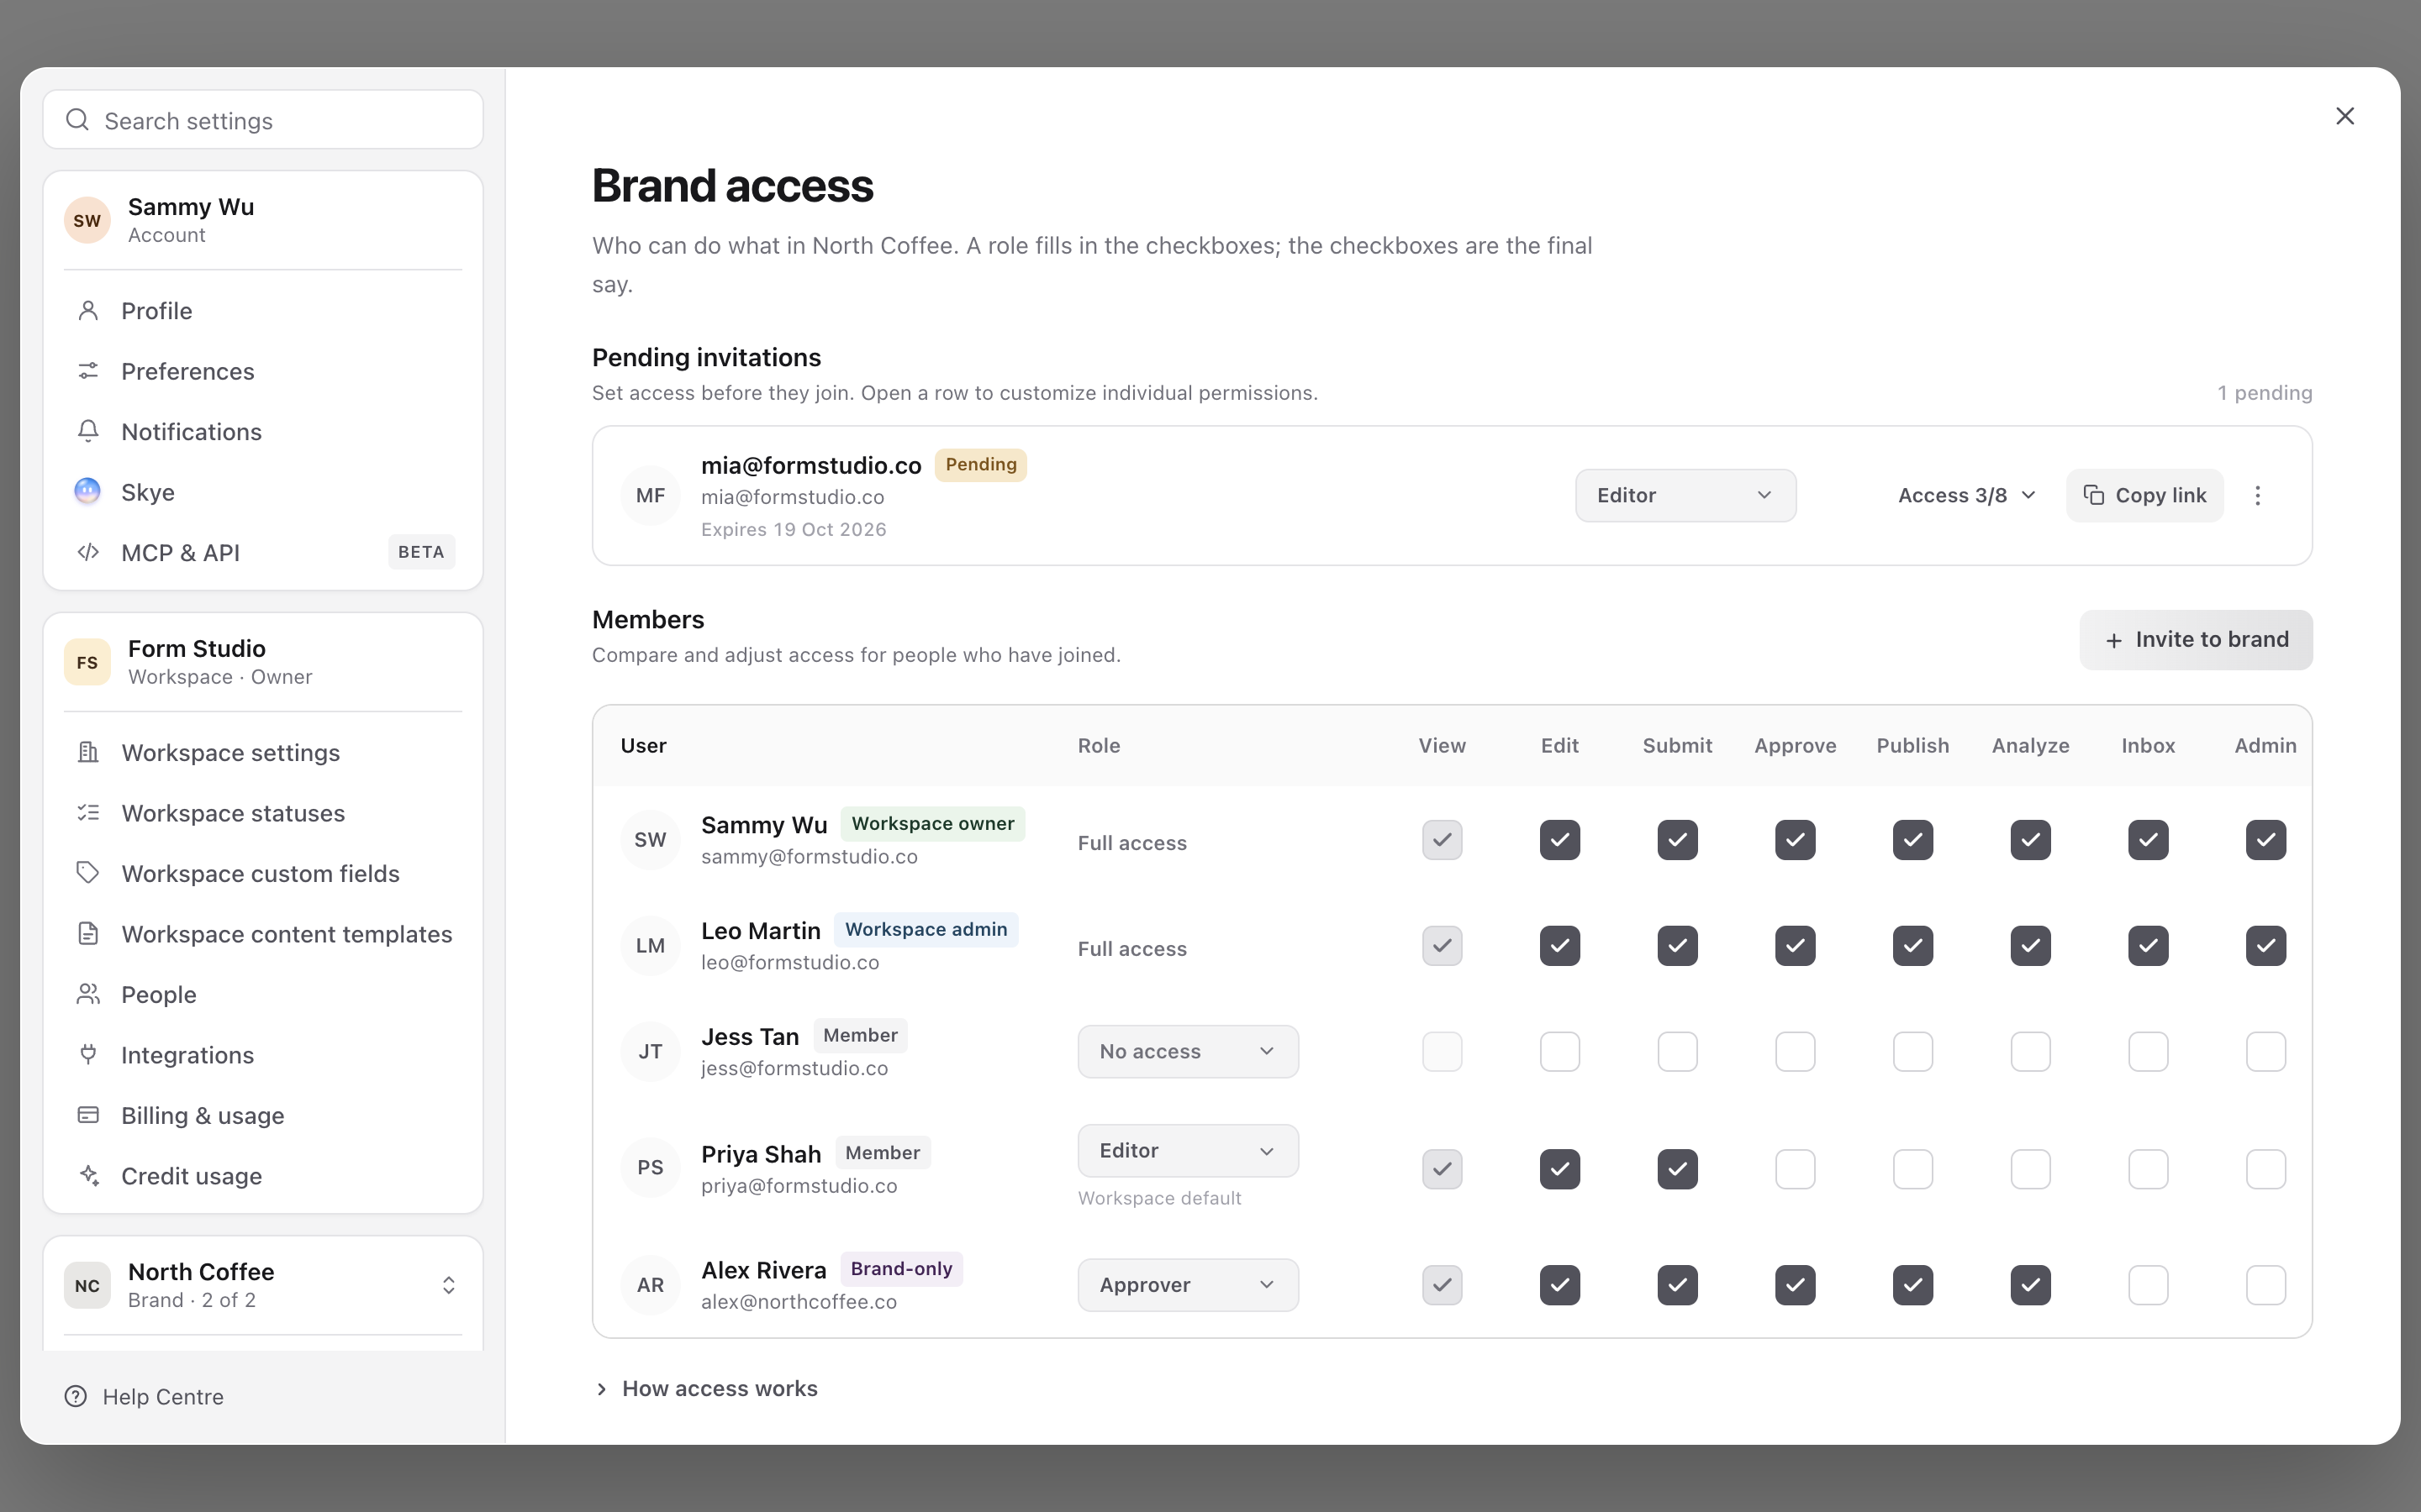Click the Credit usage sparkle icon
The height and width of the screenshot is (1512, 2421).
pos(88,1176)
